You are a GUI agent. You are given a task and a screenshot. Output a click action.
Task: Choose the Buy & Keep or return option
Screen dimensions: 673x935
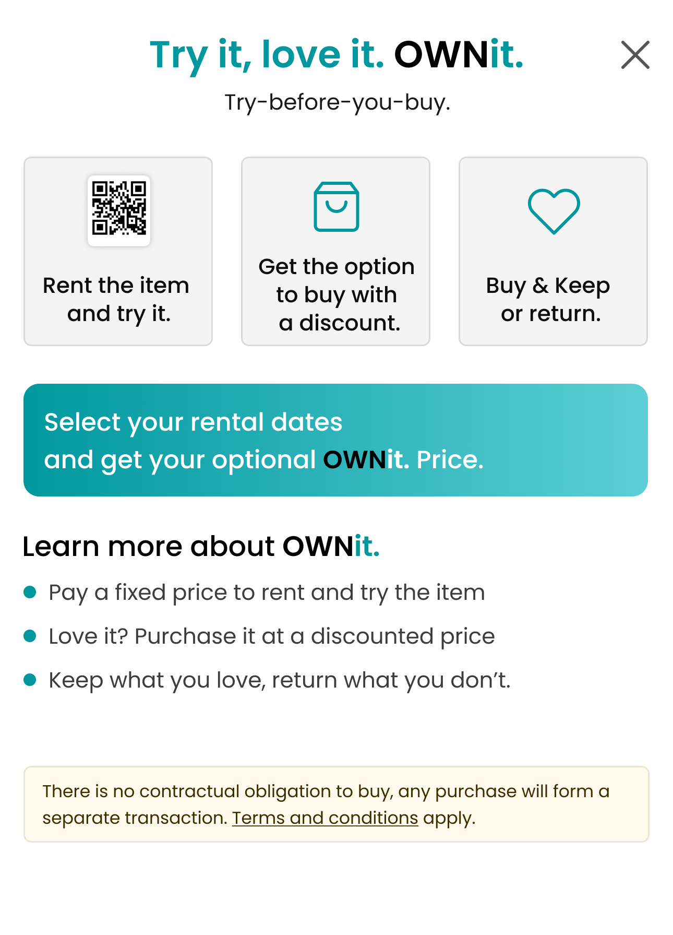554,251
